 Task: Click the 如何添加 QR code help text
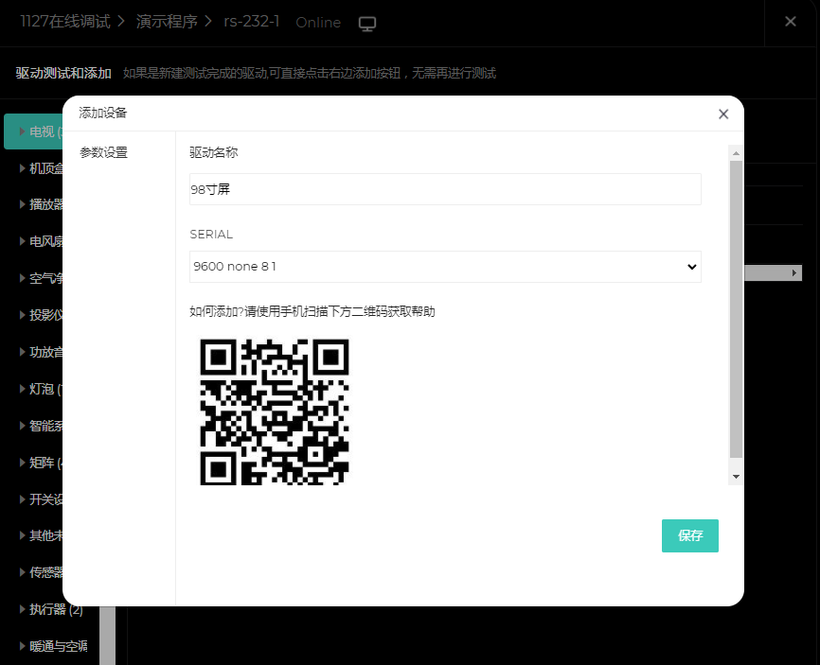tap(312, 312)
